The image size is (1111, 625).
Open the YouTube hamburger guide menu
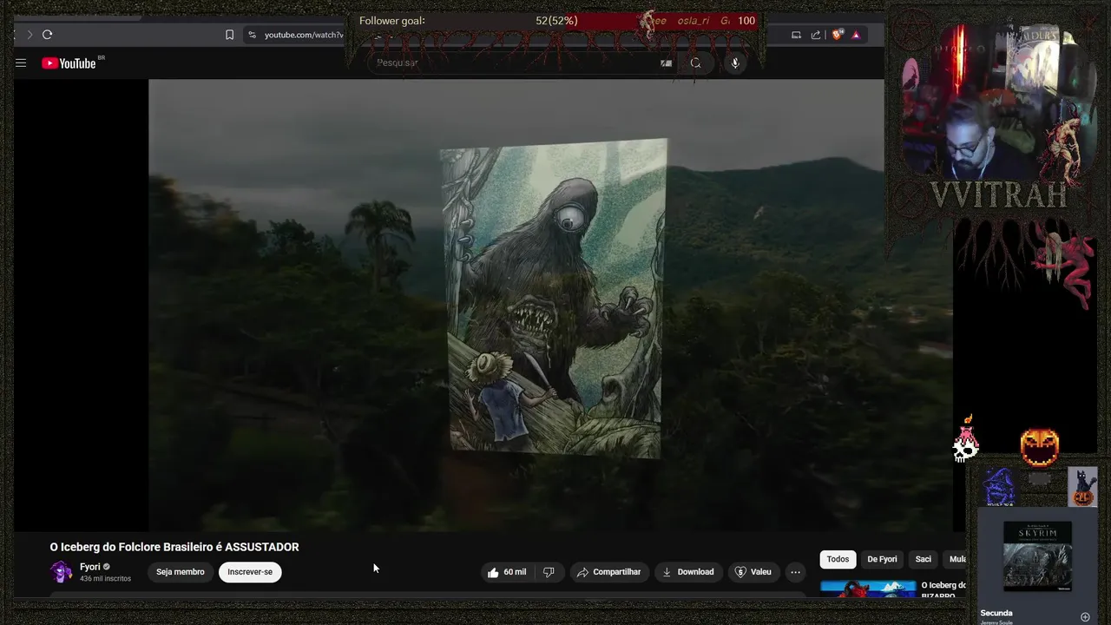tap(21, 62)
